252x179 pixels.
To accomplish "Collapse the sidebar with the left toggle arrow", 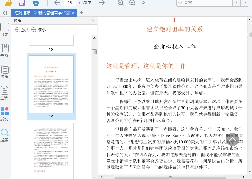I will (5, 13).
